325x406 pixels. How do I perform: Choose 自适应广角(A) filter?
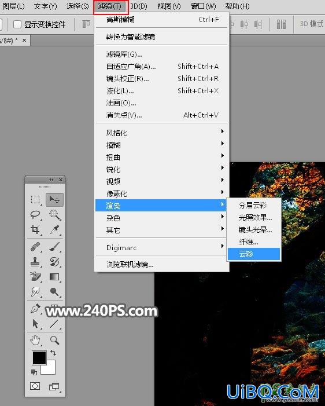[162, 66]
